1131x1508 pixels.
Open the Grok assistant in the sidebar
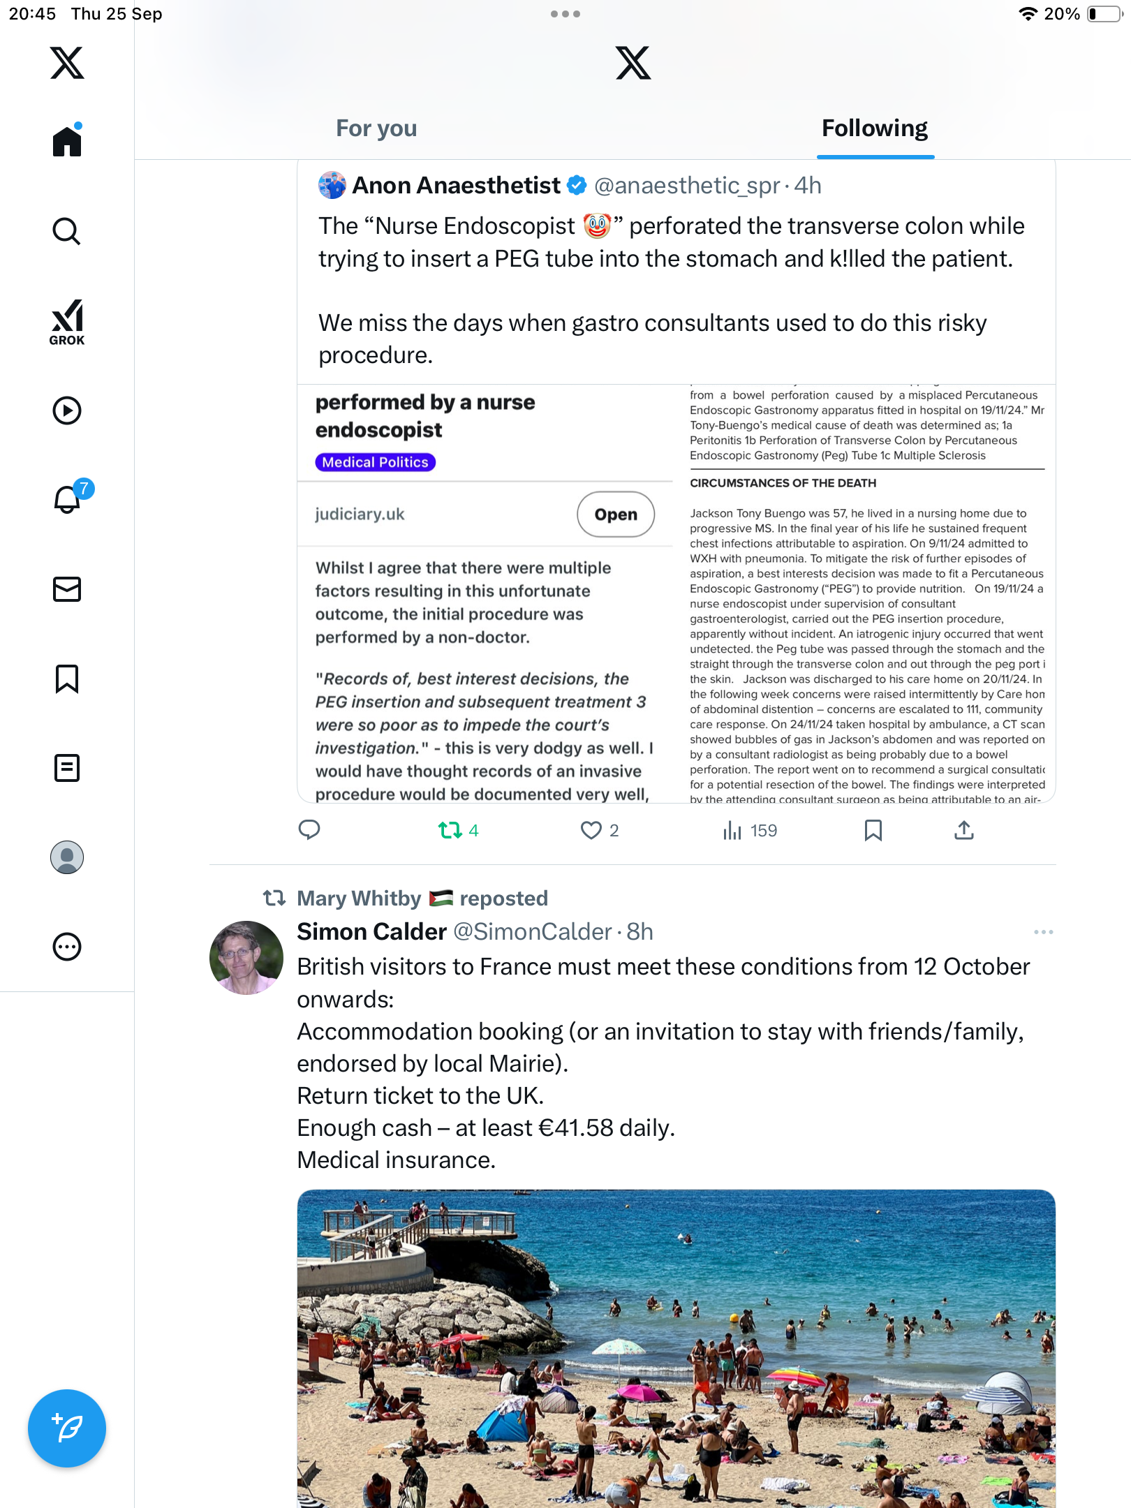[x=67, y=323]
